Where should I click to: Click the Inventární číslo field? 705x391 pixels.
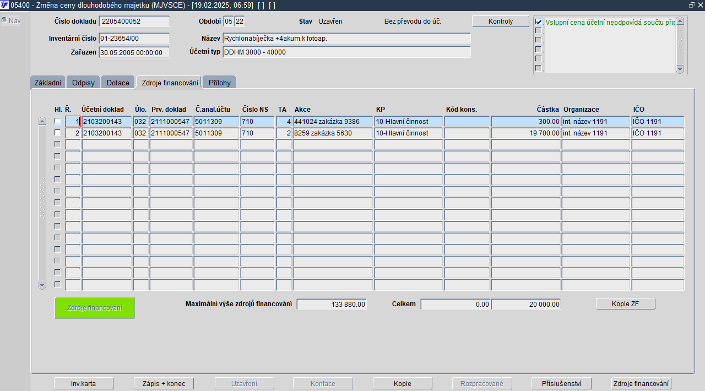pos(134,39)
